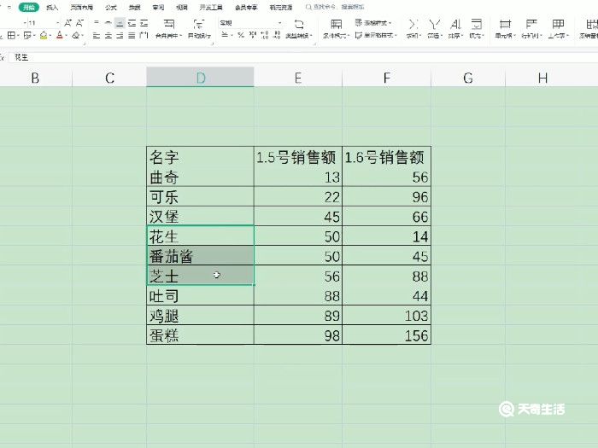Image resolution: width=598 pixels, height=448 pixels.
Task: Open the 插入 ribbon tab
Action: [x=52, y=7]
